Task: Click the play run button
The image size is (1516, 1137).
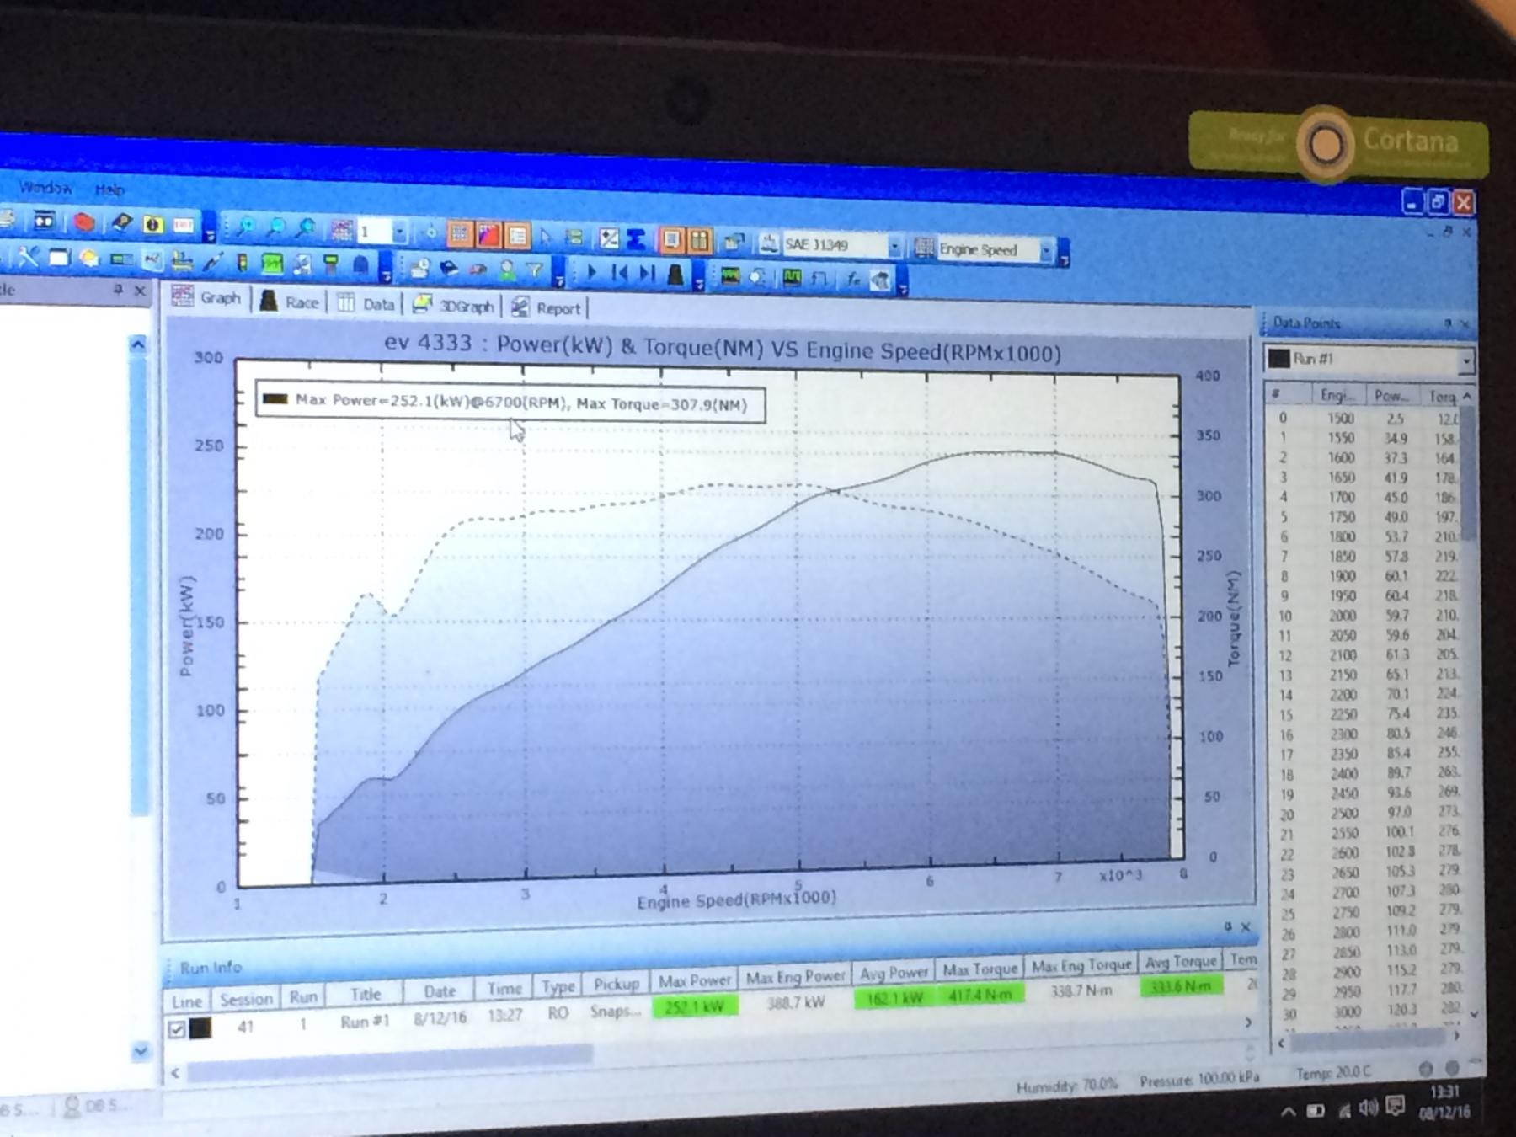Action: pyautogui.click(x=590, y=272)
